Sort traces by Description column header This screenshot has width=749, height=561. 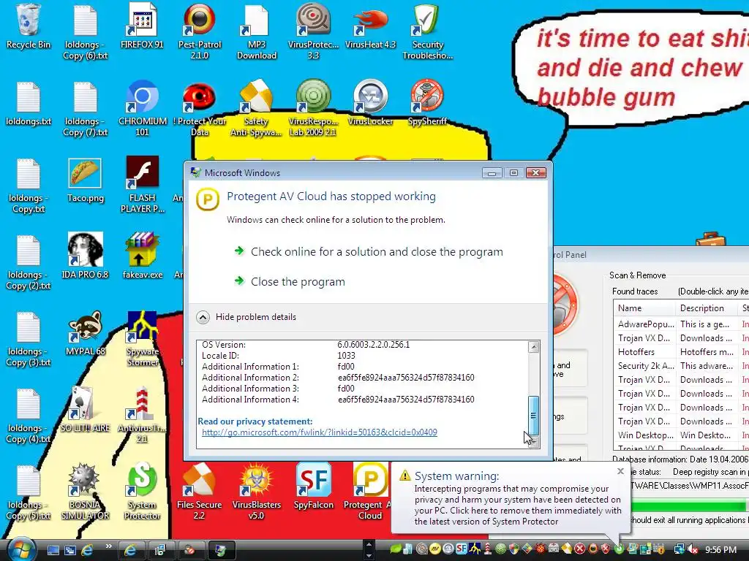point(706,308)
